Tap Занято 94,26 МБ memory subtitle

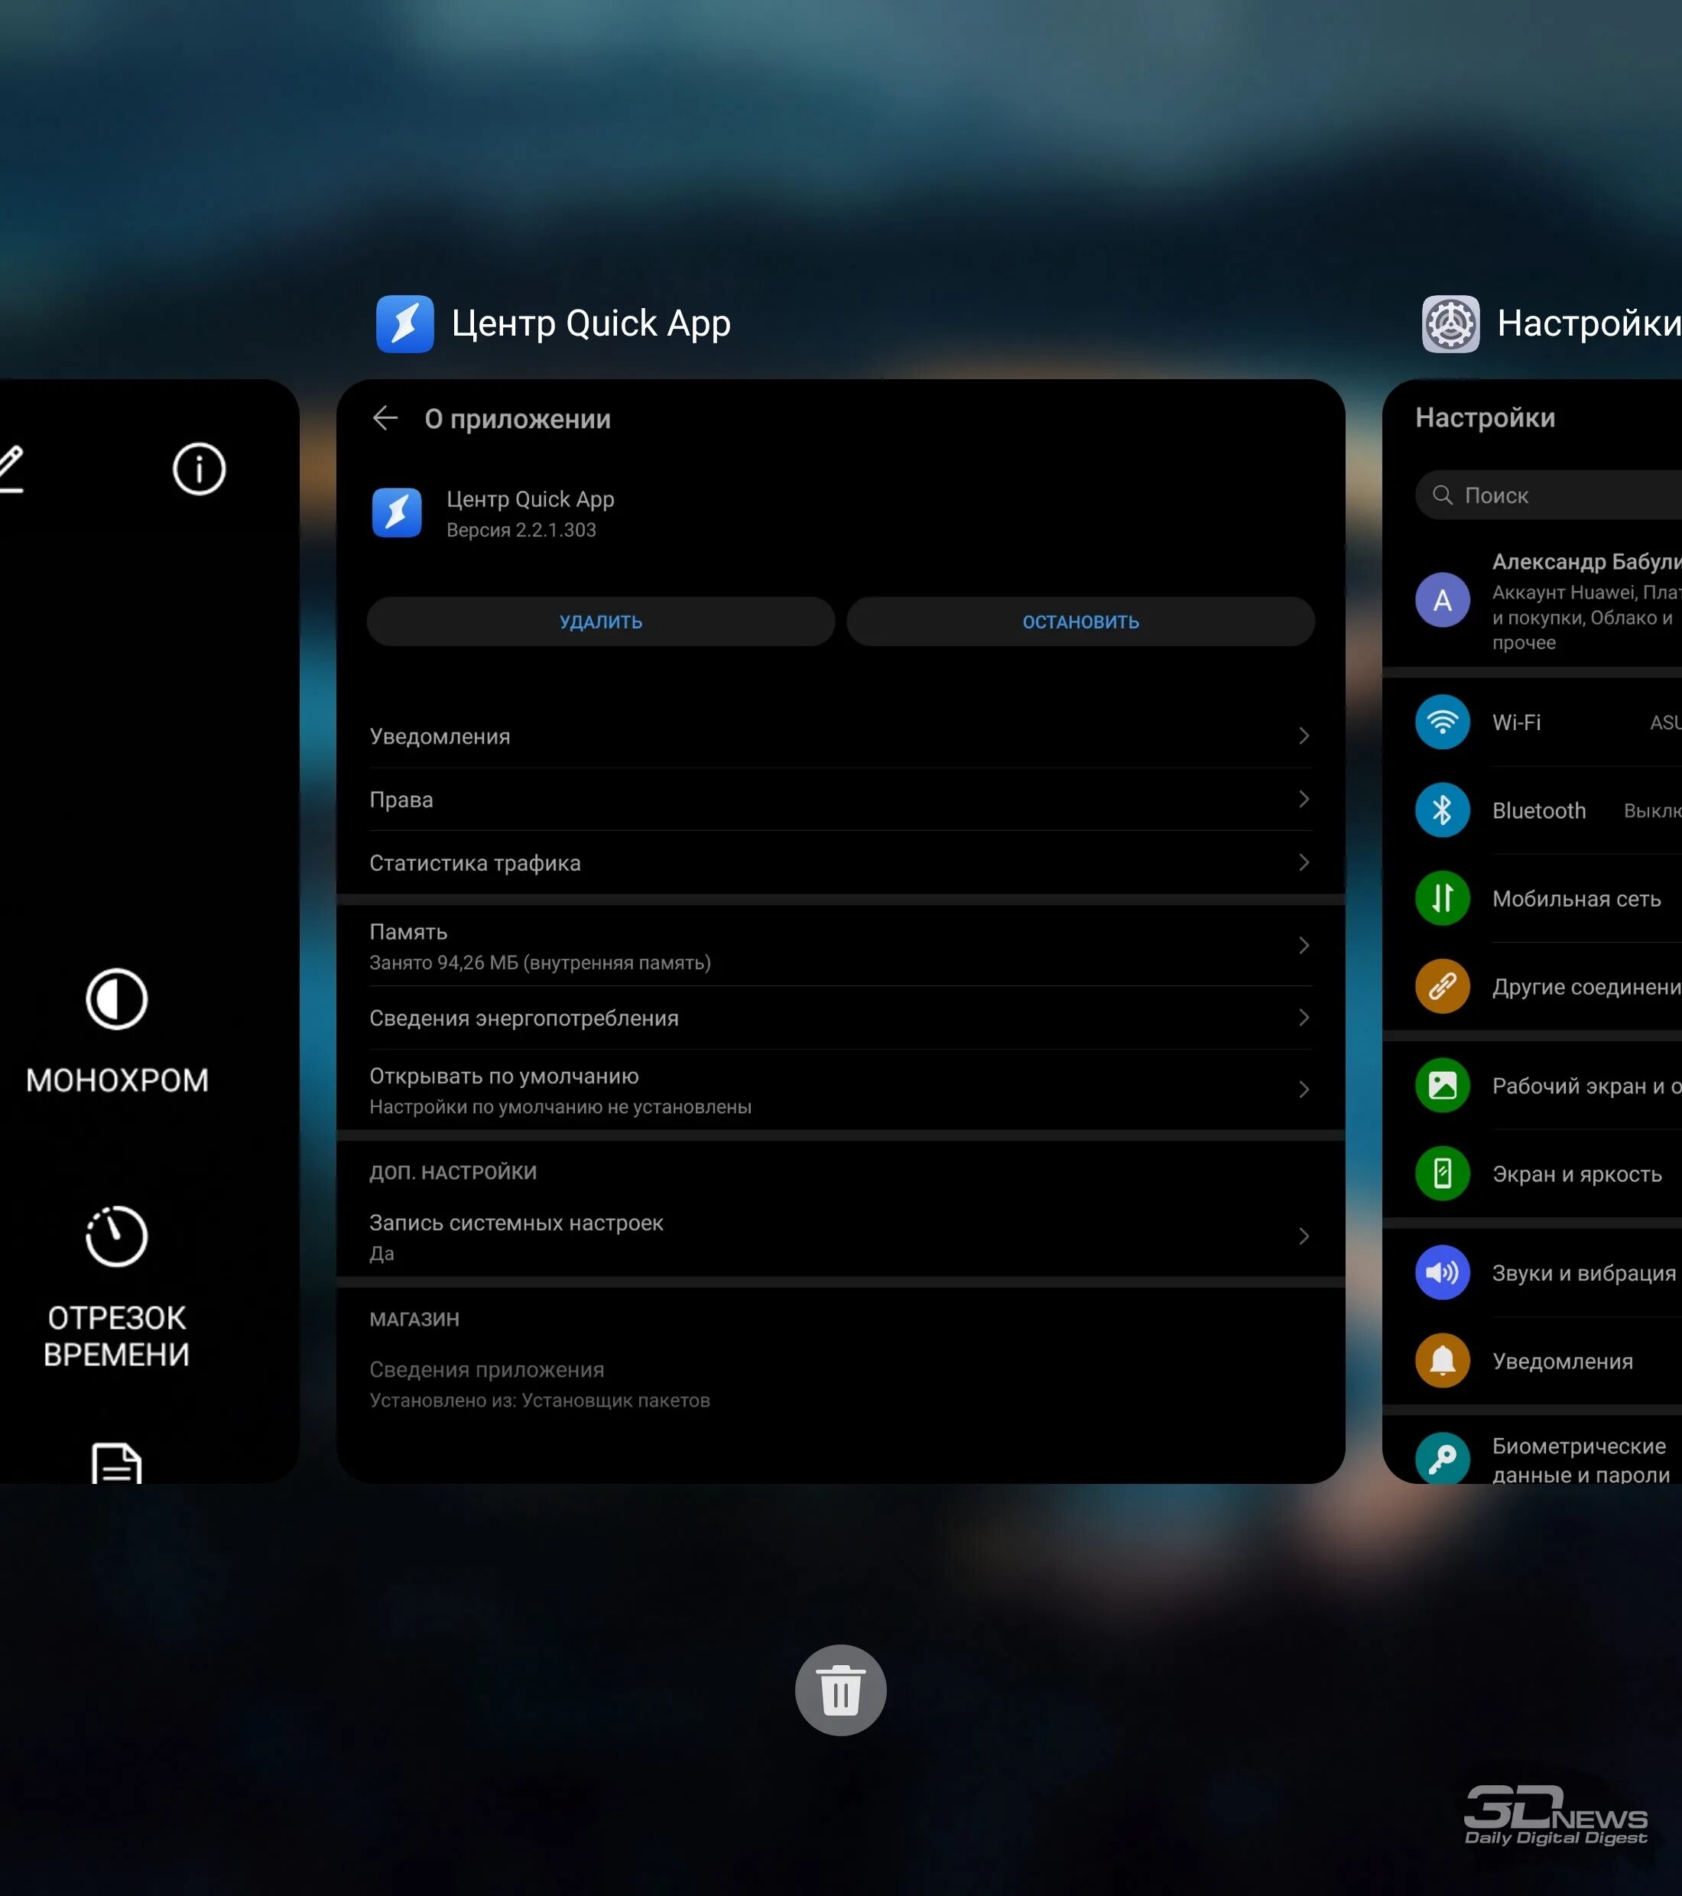[x=540, y=963]
